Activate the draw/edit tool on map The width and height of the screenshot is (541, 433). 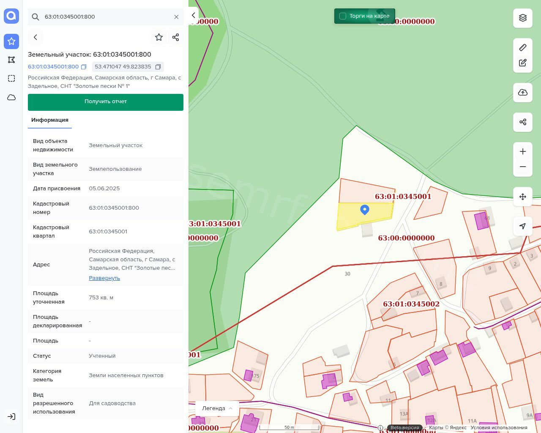click(x=522, y=63)
